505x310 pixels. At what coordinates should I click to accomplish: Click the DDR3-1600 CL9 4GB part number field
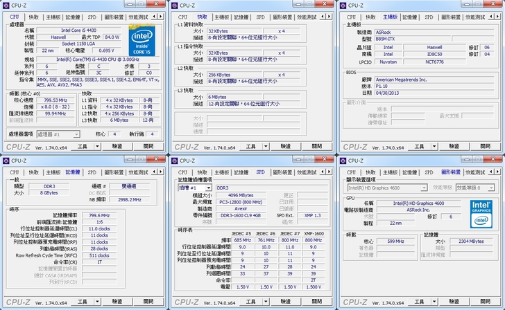point(241,216)
